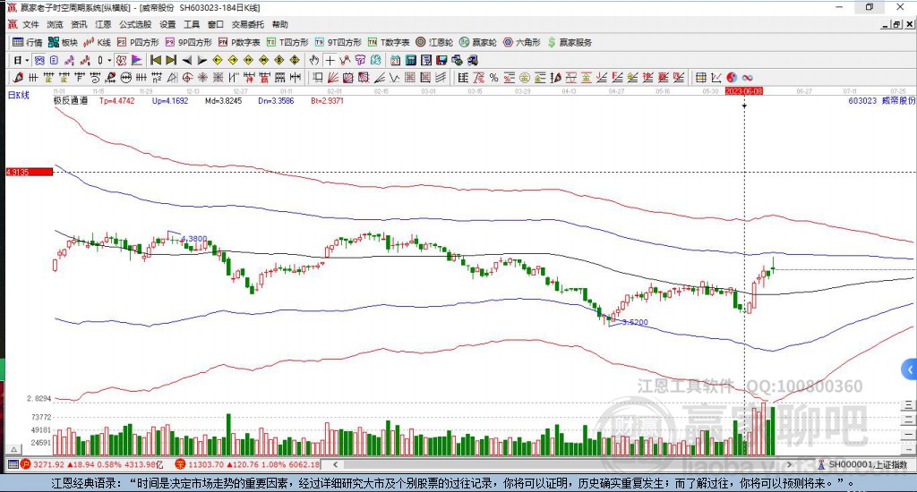This screenshot has width=917, height=492.
Task: Expand the 日 period dropdown
Action: click(x=27, y=60)
